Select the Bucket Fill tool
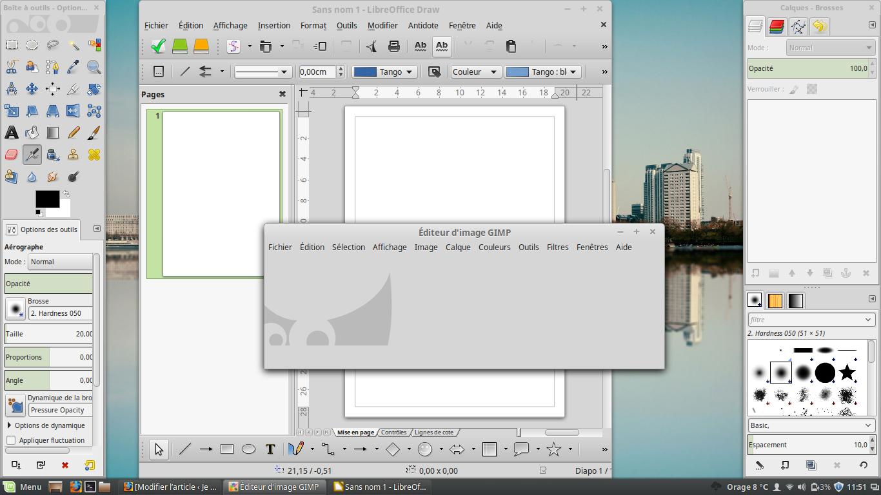 pyautogui.click(x=32, y=133)
